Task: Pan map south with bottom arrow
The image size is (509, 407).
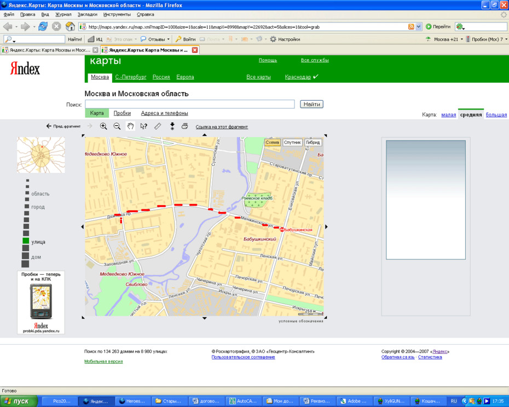Action: [x=205, y=318]
